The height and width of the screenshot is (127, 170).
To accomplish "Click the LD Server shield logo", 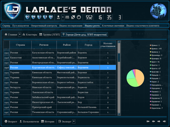I will [x=12, y=11].
